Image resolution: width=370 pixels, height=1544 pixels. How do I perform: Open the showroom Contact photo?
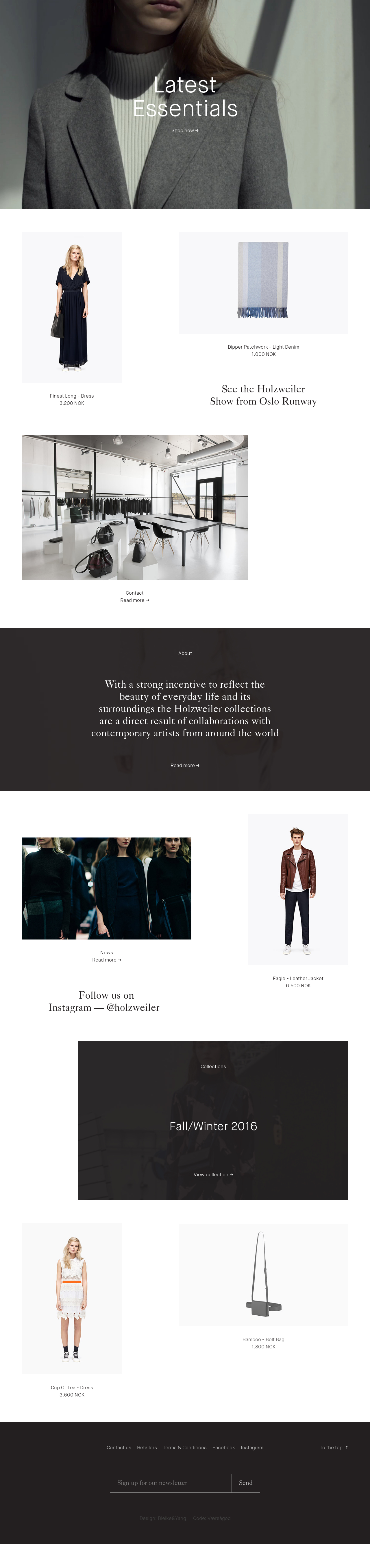tap(134, 507)
